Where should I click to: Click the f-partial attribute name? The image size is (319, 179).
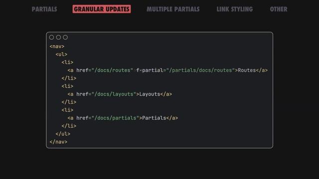click(150, 70)
